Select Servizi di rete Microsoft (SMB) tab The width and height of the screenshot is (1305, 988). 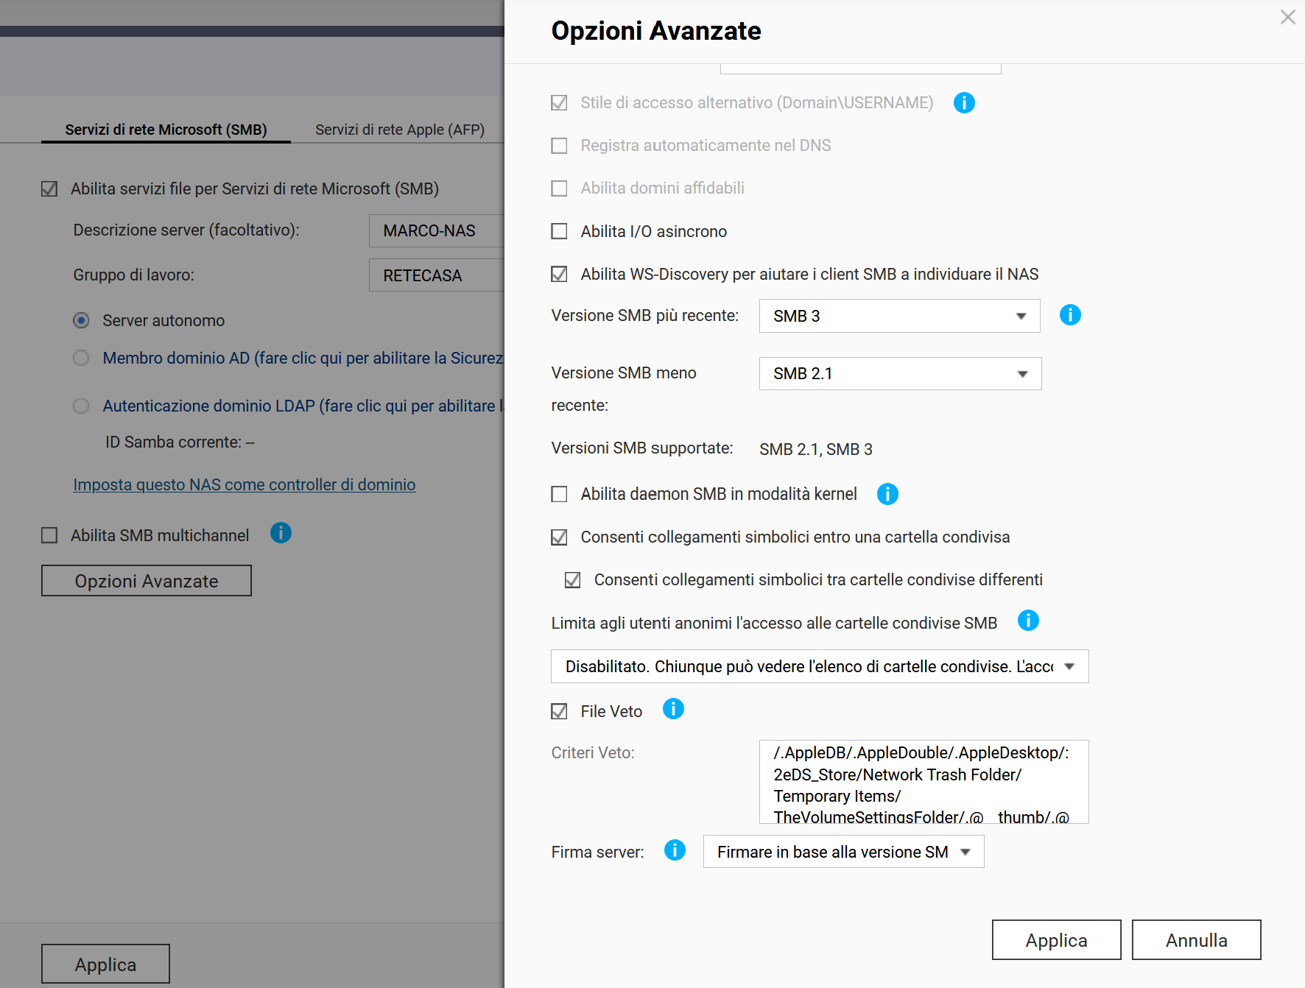pyautogui.click(x=166, y=130)
